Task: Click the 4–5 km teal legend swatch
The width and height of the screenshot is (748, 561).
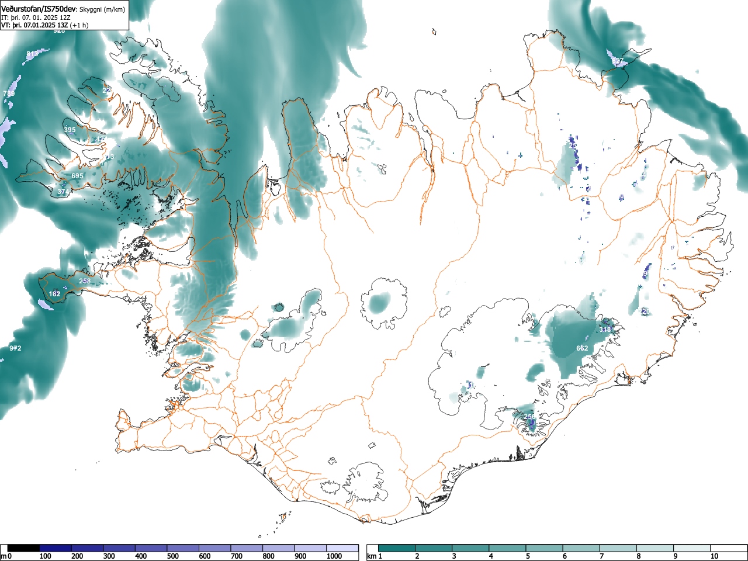Action: 507,548
